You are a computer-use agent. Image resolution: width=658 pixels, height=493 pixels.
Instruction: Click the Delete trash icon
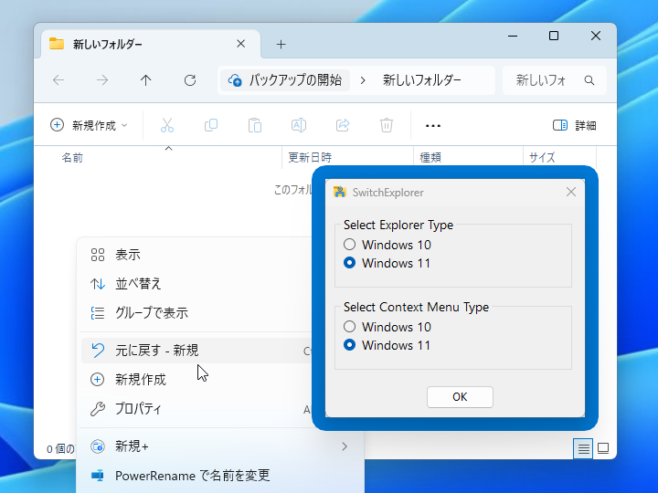tap(387, 125)
